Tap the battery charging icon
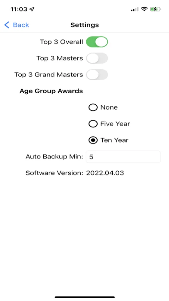Viewport: 169px width, 301px height. pos(156,9)
